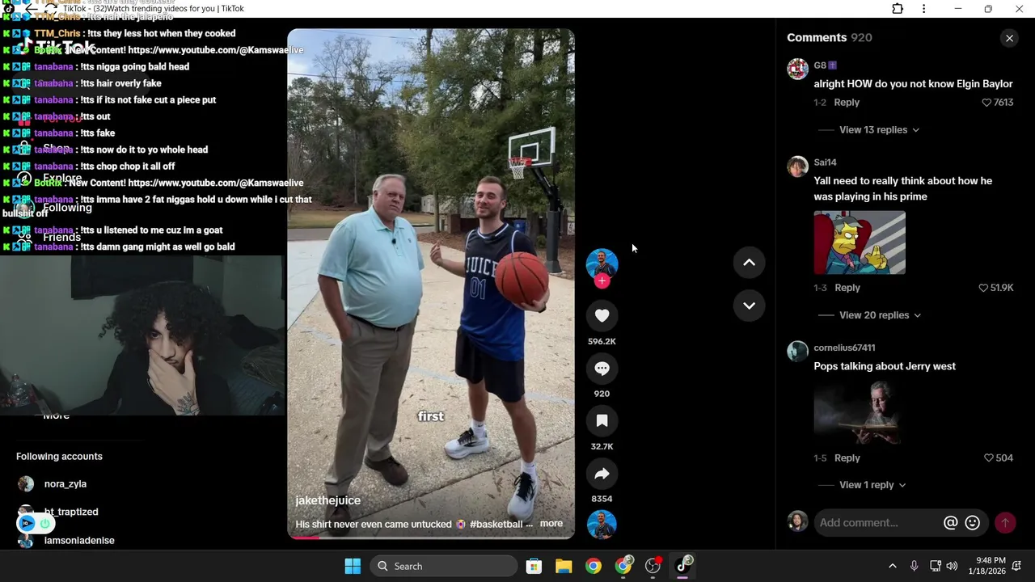Open G8's avatar in comments
This screenshot has width=1035, height=582.
point(798,69)
